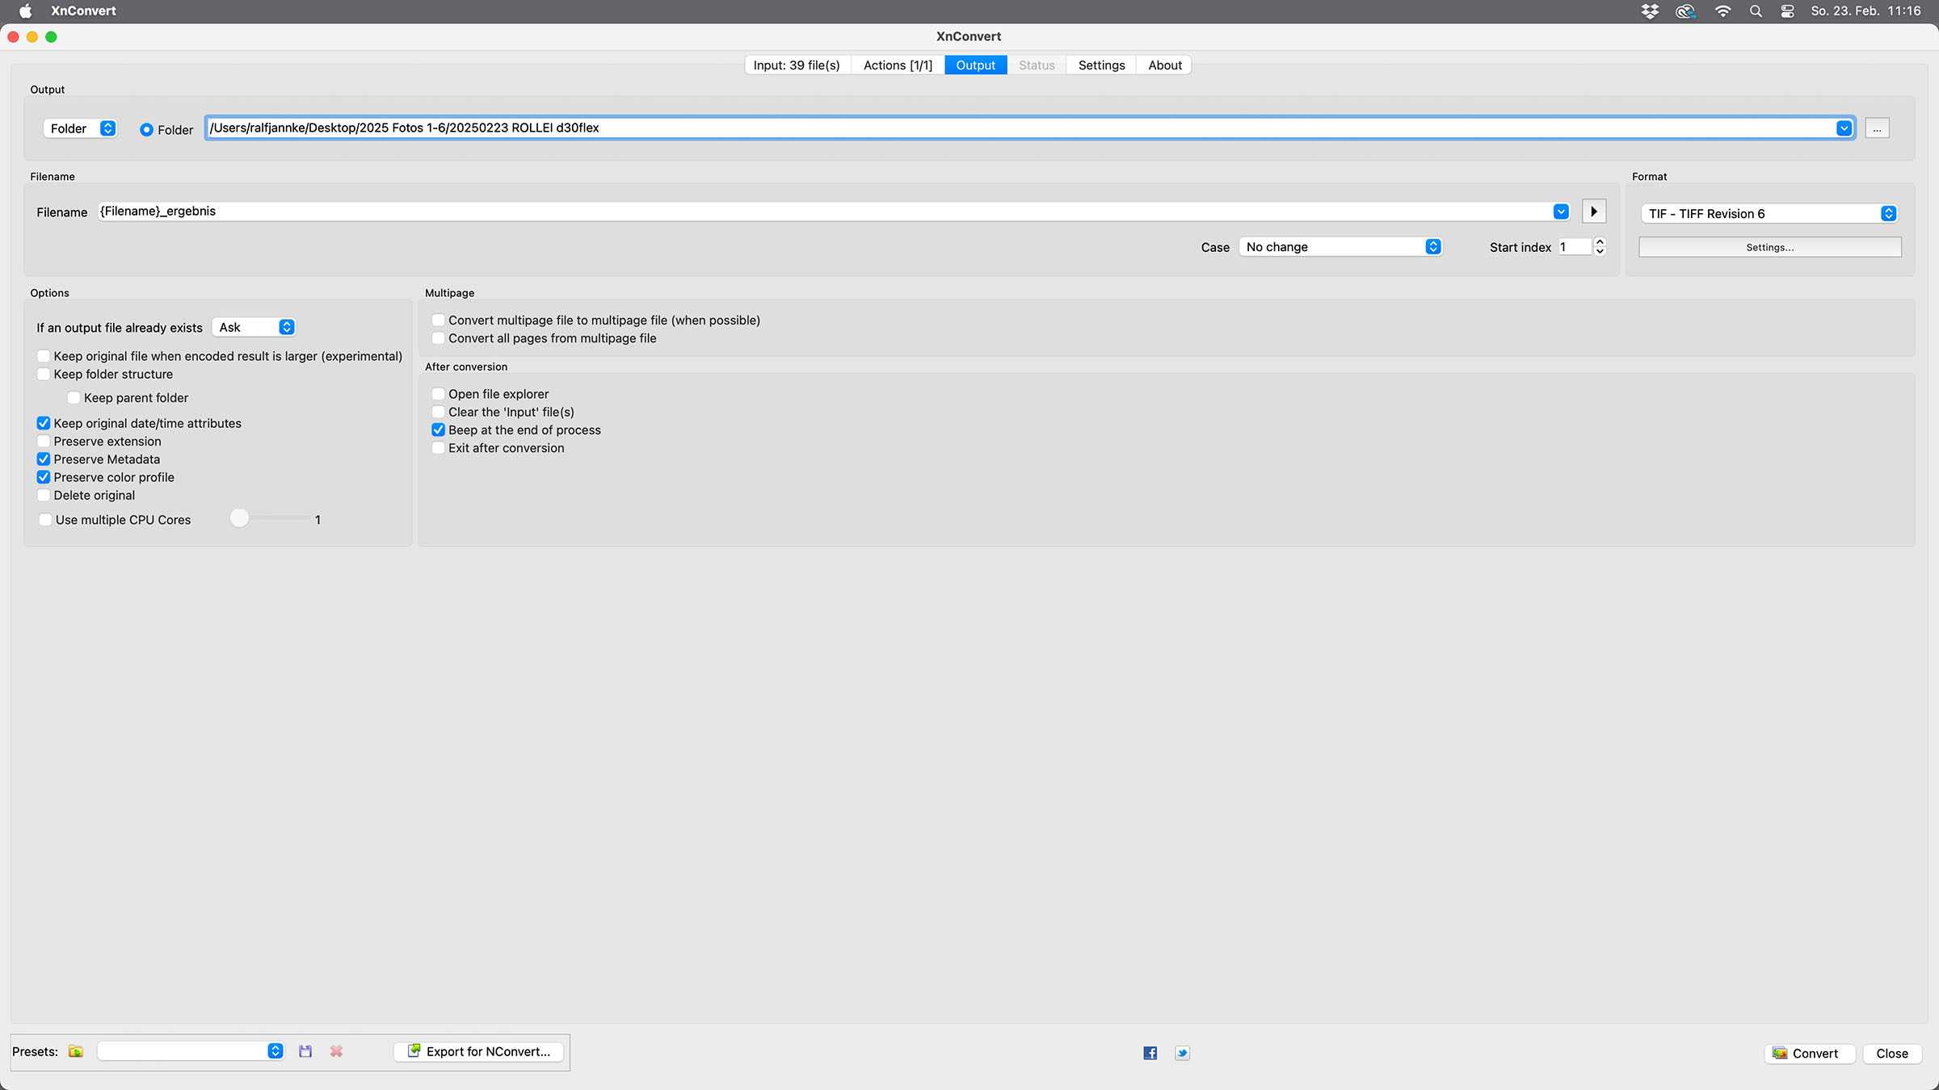
Task: Enable Keep folder structure
Action: (44, 374)
